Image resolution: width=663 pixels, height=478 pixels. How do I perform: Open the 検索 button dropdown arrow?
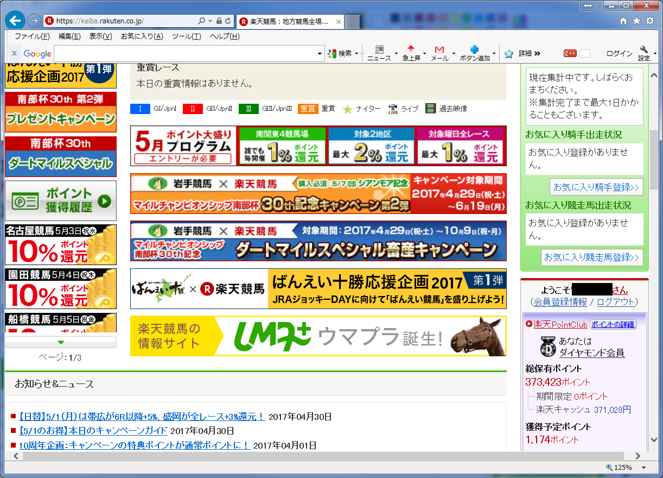pos(356,54)
